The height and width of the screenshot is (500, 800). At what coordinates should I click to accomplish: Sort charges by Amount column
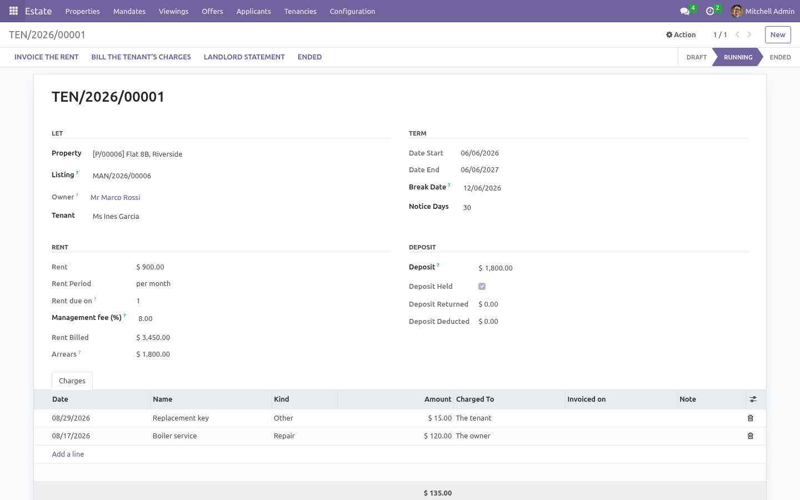[396, 399]
